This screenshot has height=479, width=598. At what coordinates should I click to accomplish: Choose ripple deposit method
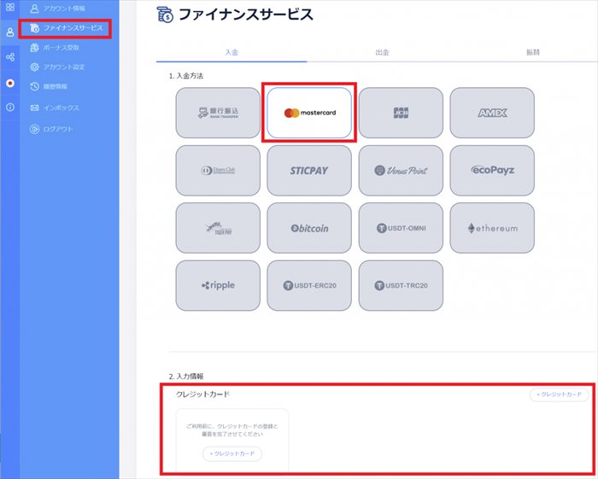point(218,285)
